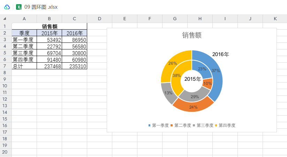287x157 pixels.
Task: Click the blue 第一季度 legend swatch
Action: 149,125
